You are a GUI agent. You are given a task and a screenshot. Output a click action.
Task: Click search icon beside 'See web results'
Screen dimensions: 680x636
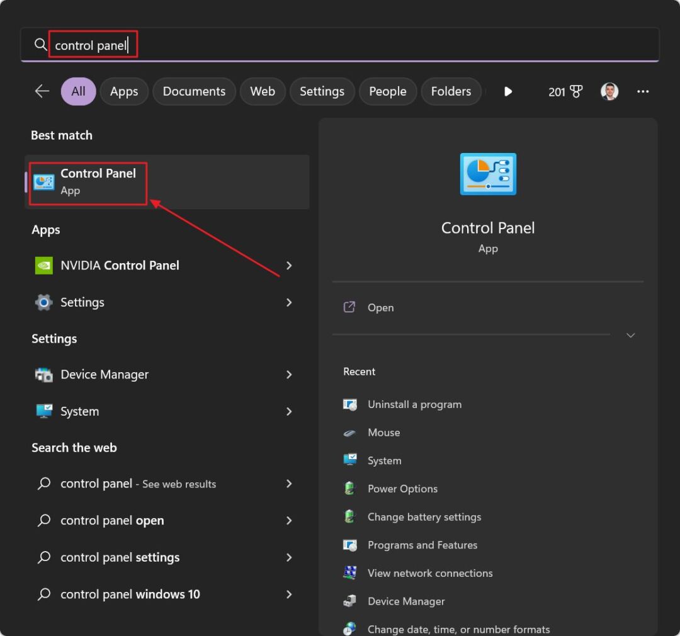pos(44,484)
